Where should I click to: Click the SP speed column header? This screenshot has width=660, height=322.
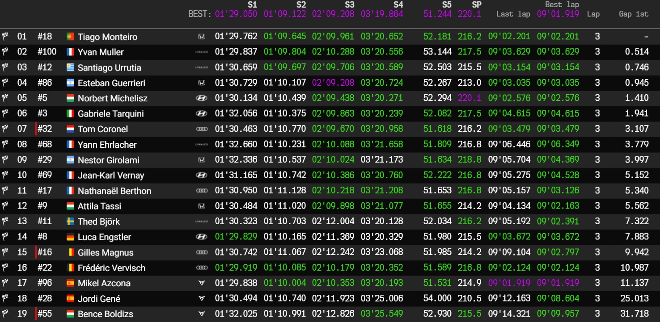(476, 4)
